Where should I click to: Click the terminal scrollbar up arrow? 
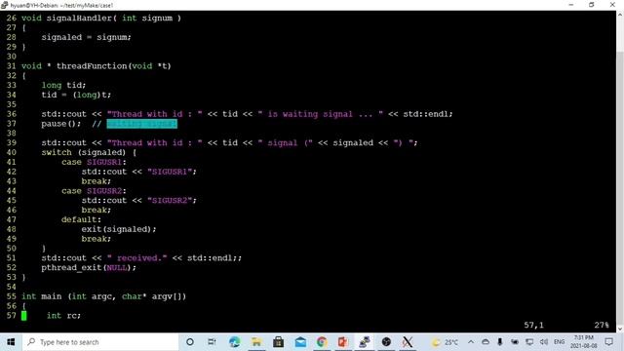point(620,15)
